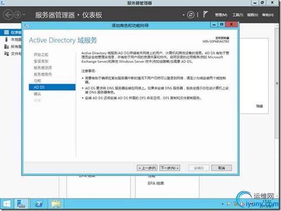Screen dimensions: 281x211
Task: Select the all servers icon in sidebar
Action: (x=7, y=47)
